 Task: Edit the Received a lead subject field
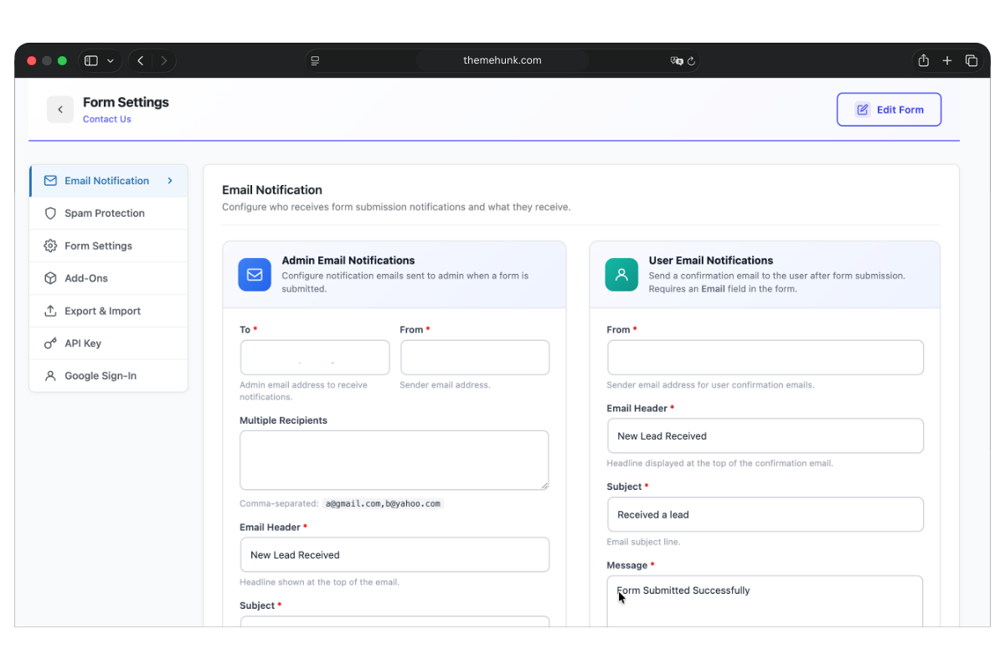point(765,514)
